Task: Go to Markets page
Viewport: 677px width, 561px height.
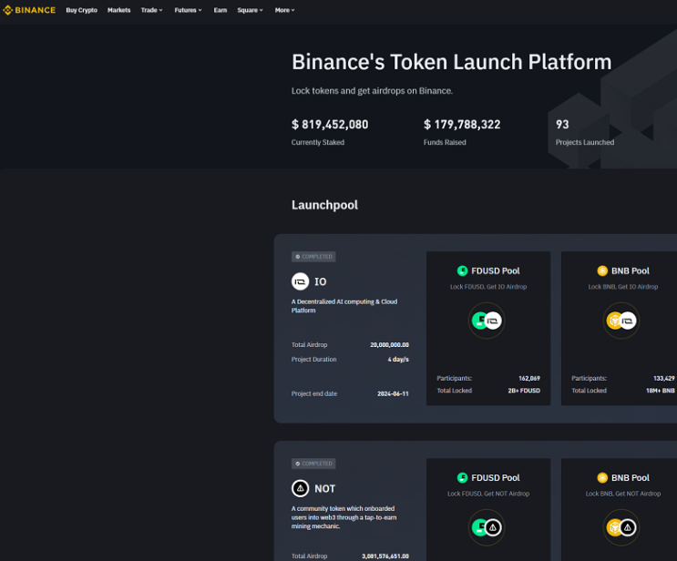Action: click(118, 10)
